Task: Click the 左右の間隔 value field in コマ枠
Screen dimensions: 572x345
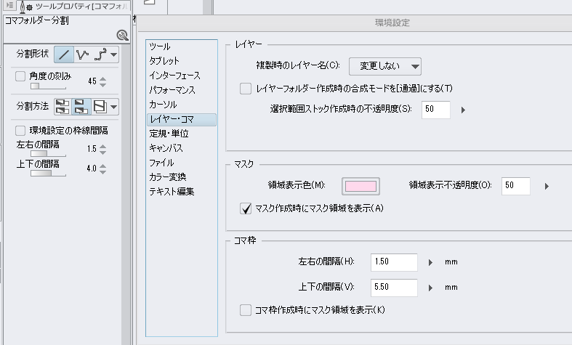Action: click(x=393, y=261)
